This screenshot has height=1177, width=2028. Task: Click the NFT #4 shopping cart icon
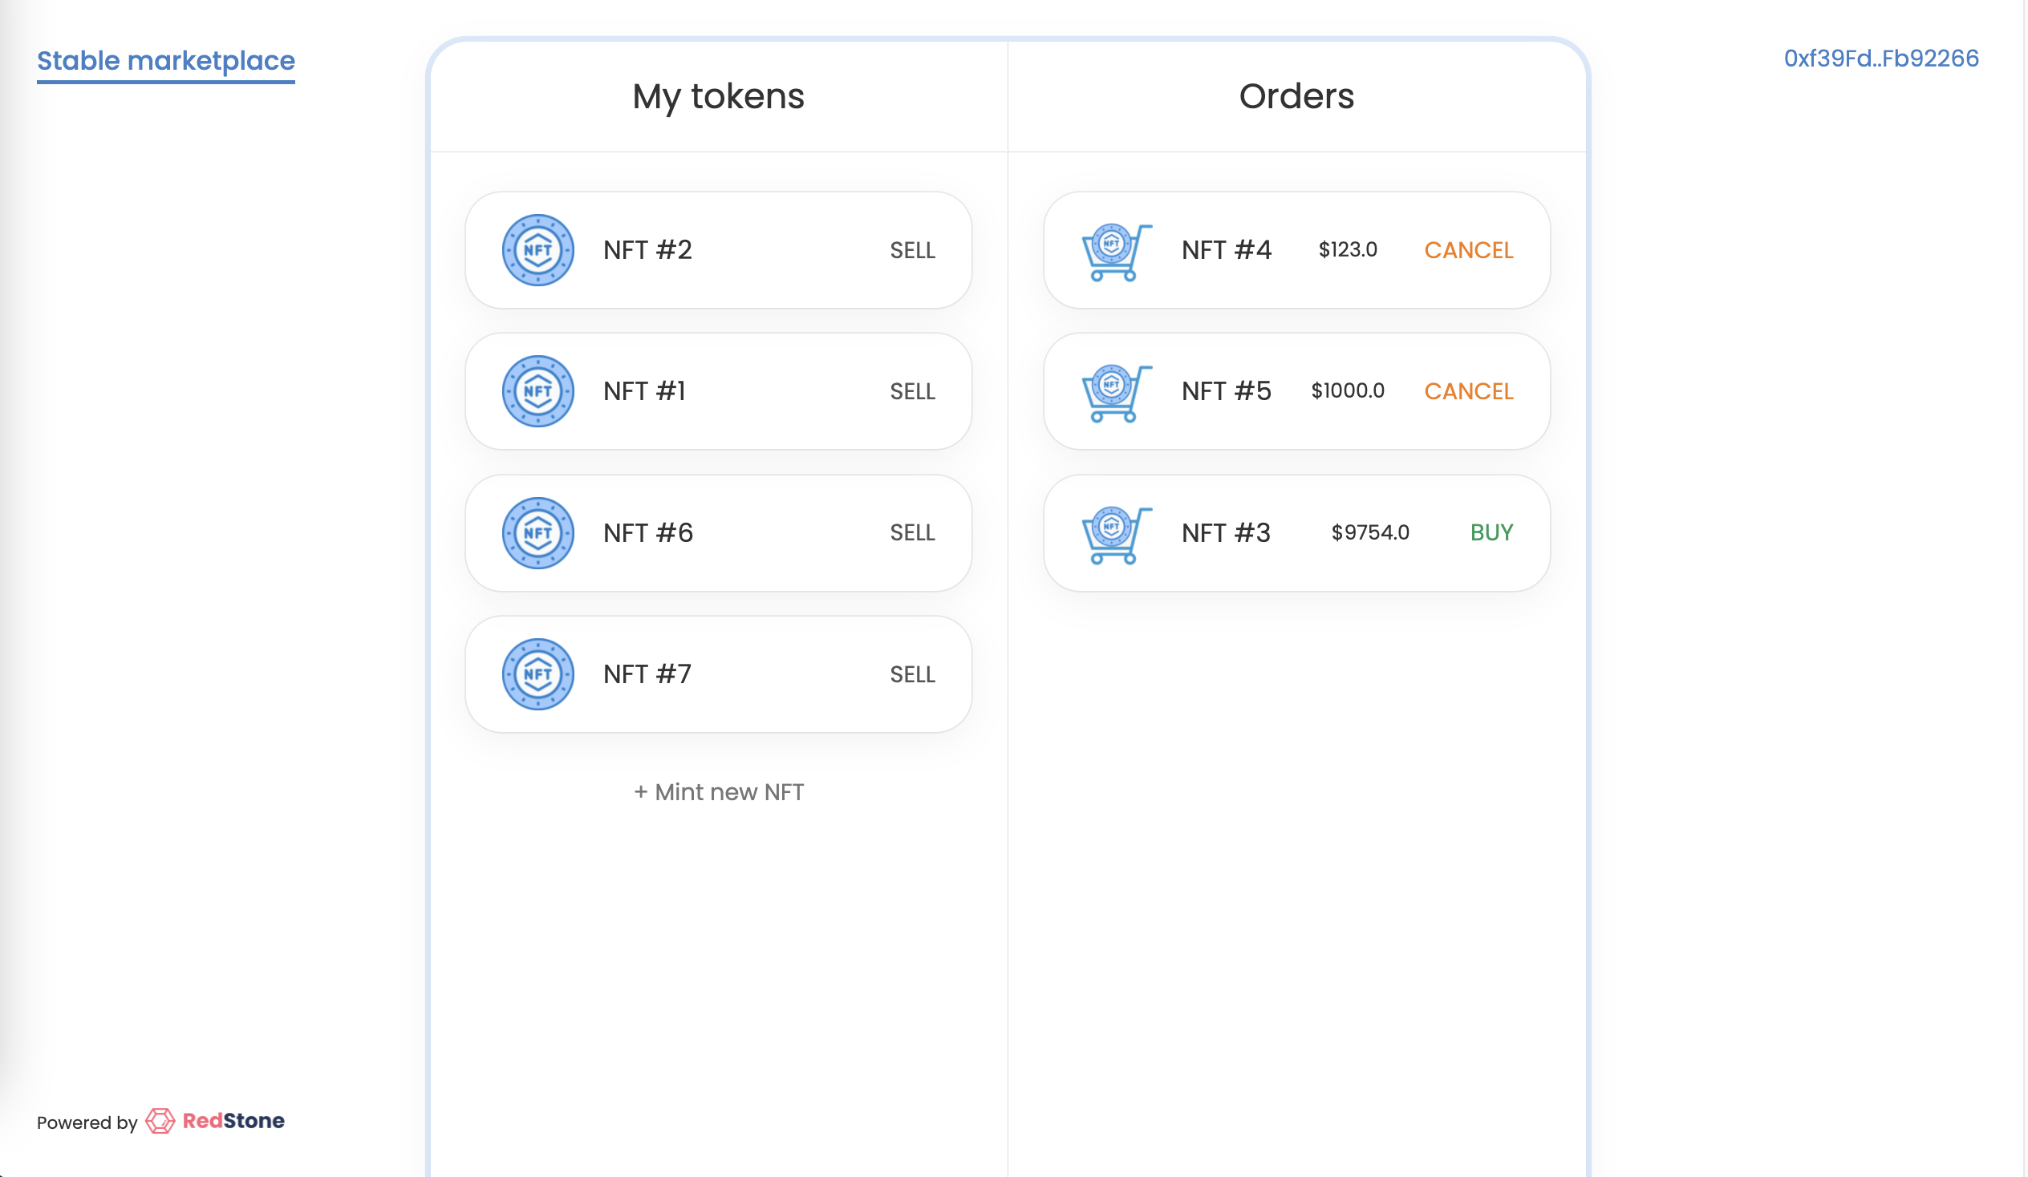[x=1114, y=249]
